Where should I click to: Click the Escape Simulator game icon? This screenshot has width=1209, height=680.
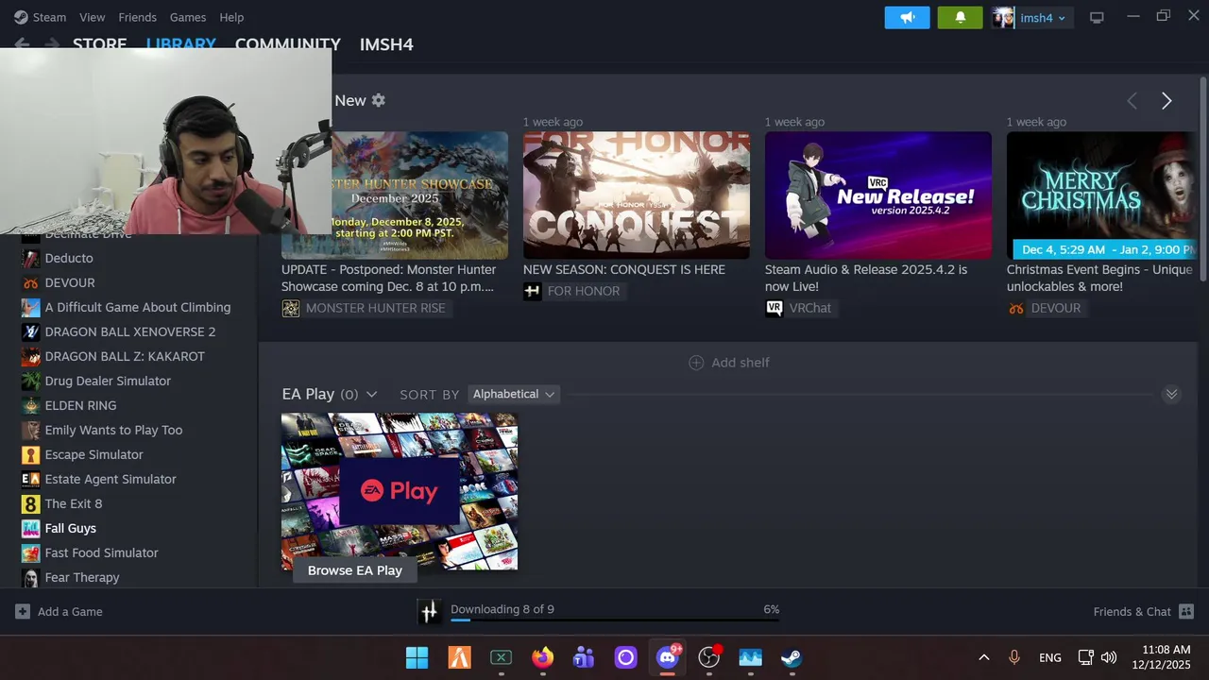click(31, 454)
